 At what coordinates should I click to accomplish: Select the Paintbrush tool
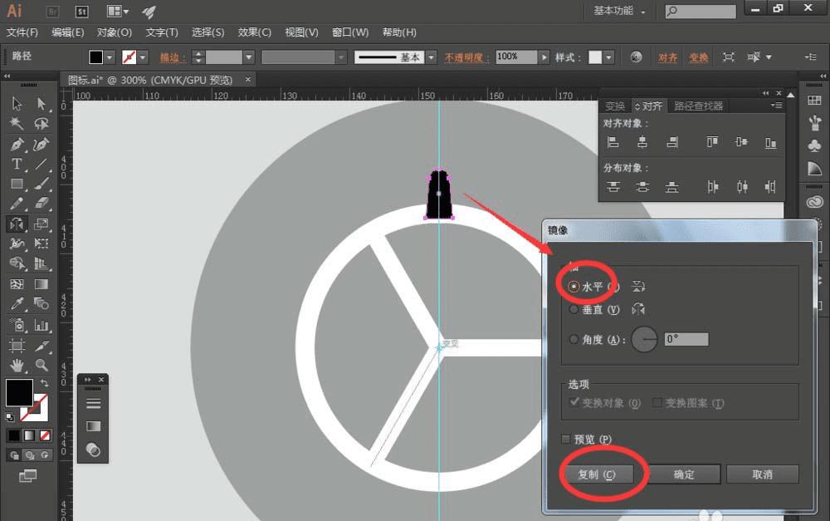[x=41, y=184]
